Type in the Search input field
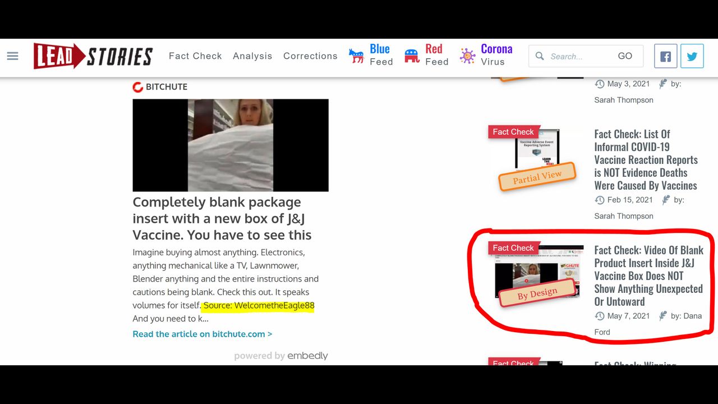This screenshot has height=404, width=718. [578, 56]
